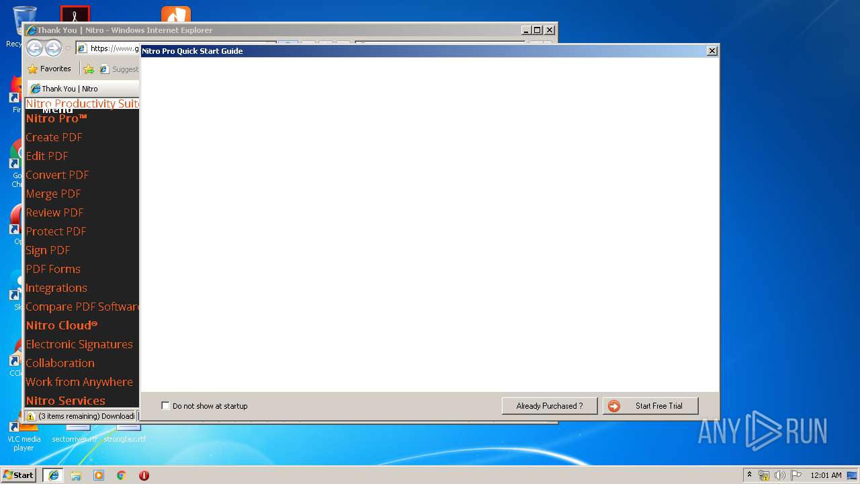Open the Compare PDF Software link
Viewport: 860px width, 484px height.
pos(83,307)
